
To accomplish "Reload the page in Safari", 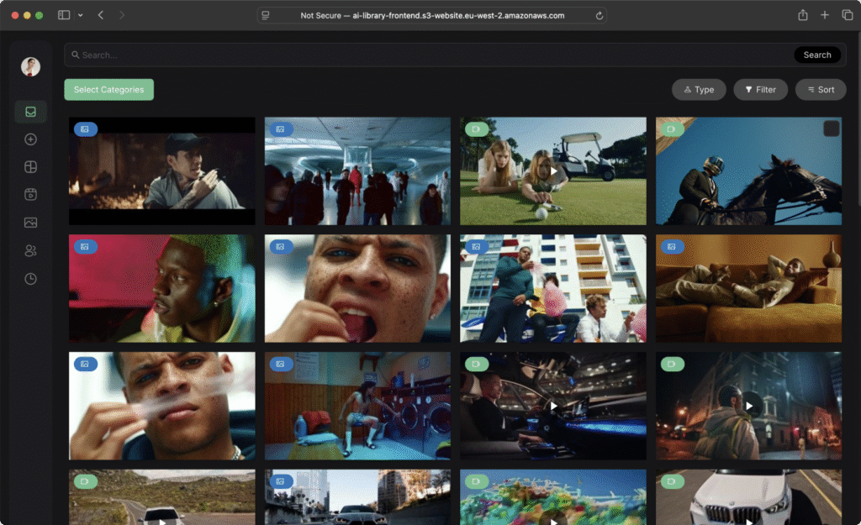I will click(599, 15).
